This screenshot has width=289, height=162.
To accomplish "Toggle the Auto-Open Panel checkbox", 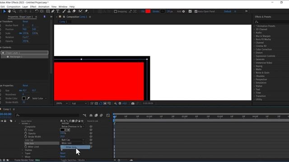I will coord(196,11).
